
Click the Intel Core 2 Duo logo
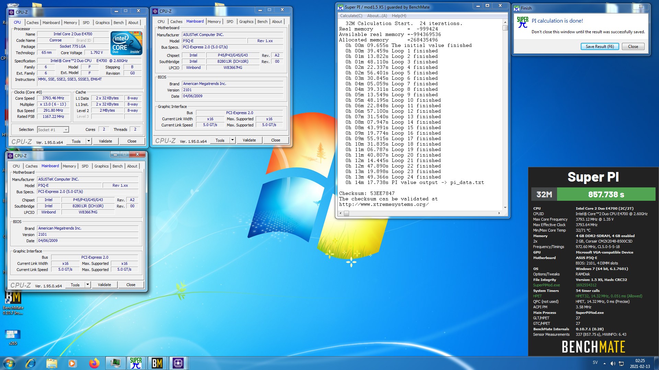click(x=127, y=43)
